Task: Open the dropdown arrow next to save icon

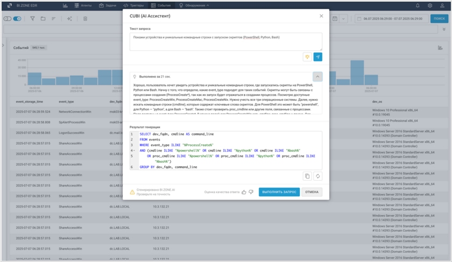Action: pyautogui.click(x=343, y=19)
